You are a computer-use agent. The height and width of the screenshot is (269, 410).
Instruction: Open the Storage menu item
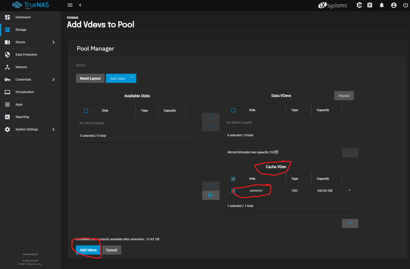tap(21, 30)
